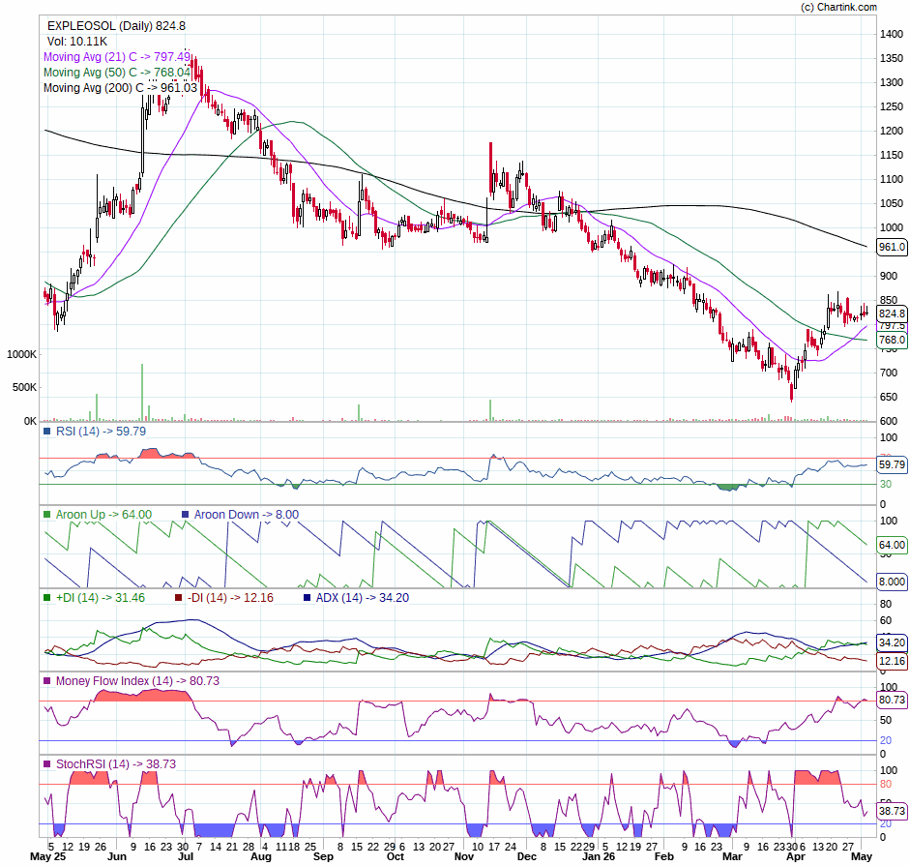
Task: Click ADX (14) -> 34.20 label
Action: coord(362,598)
